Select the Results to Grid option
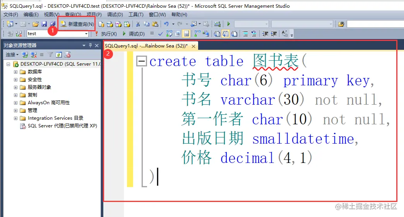The image size is (404, 217). (x=226, y=34)
